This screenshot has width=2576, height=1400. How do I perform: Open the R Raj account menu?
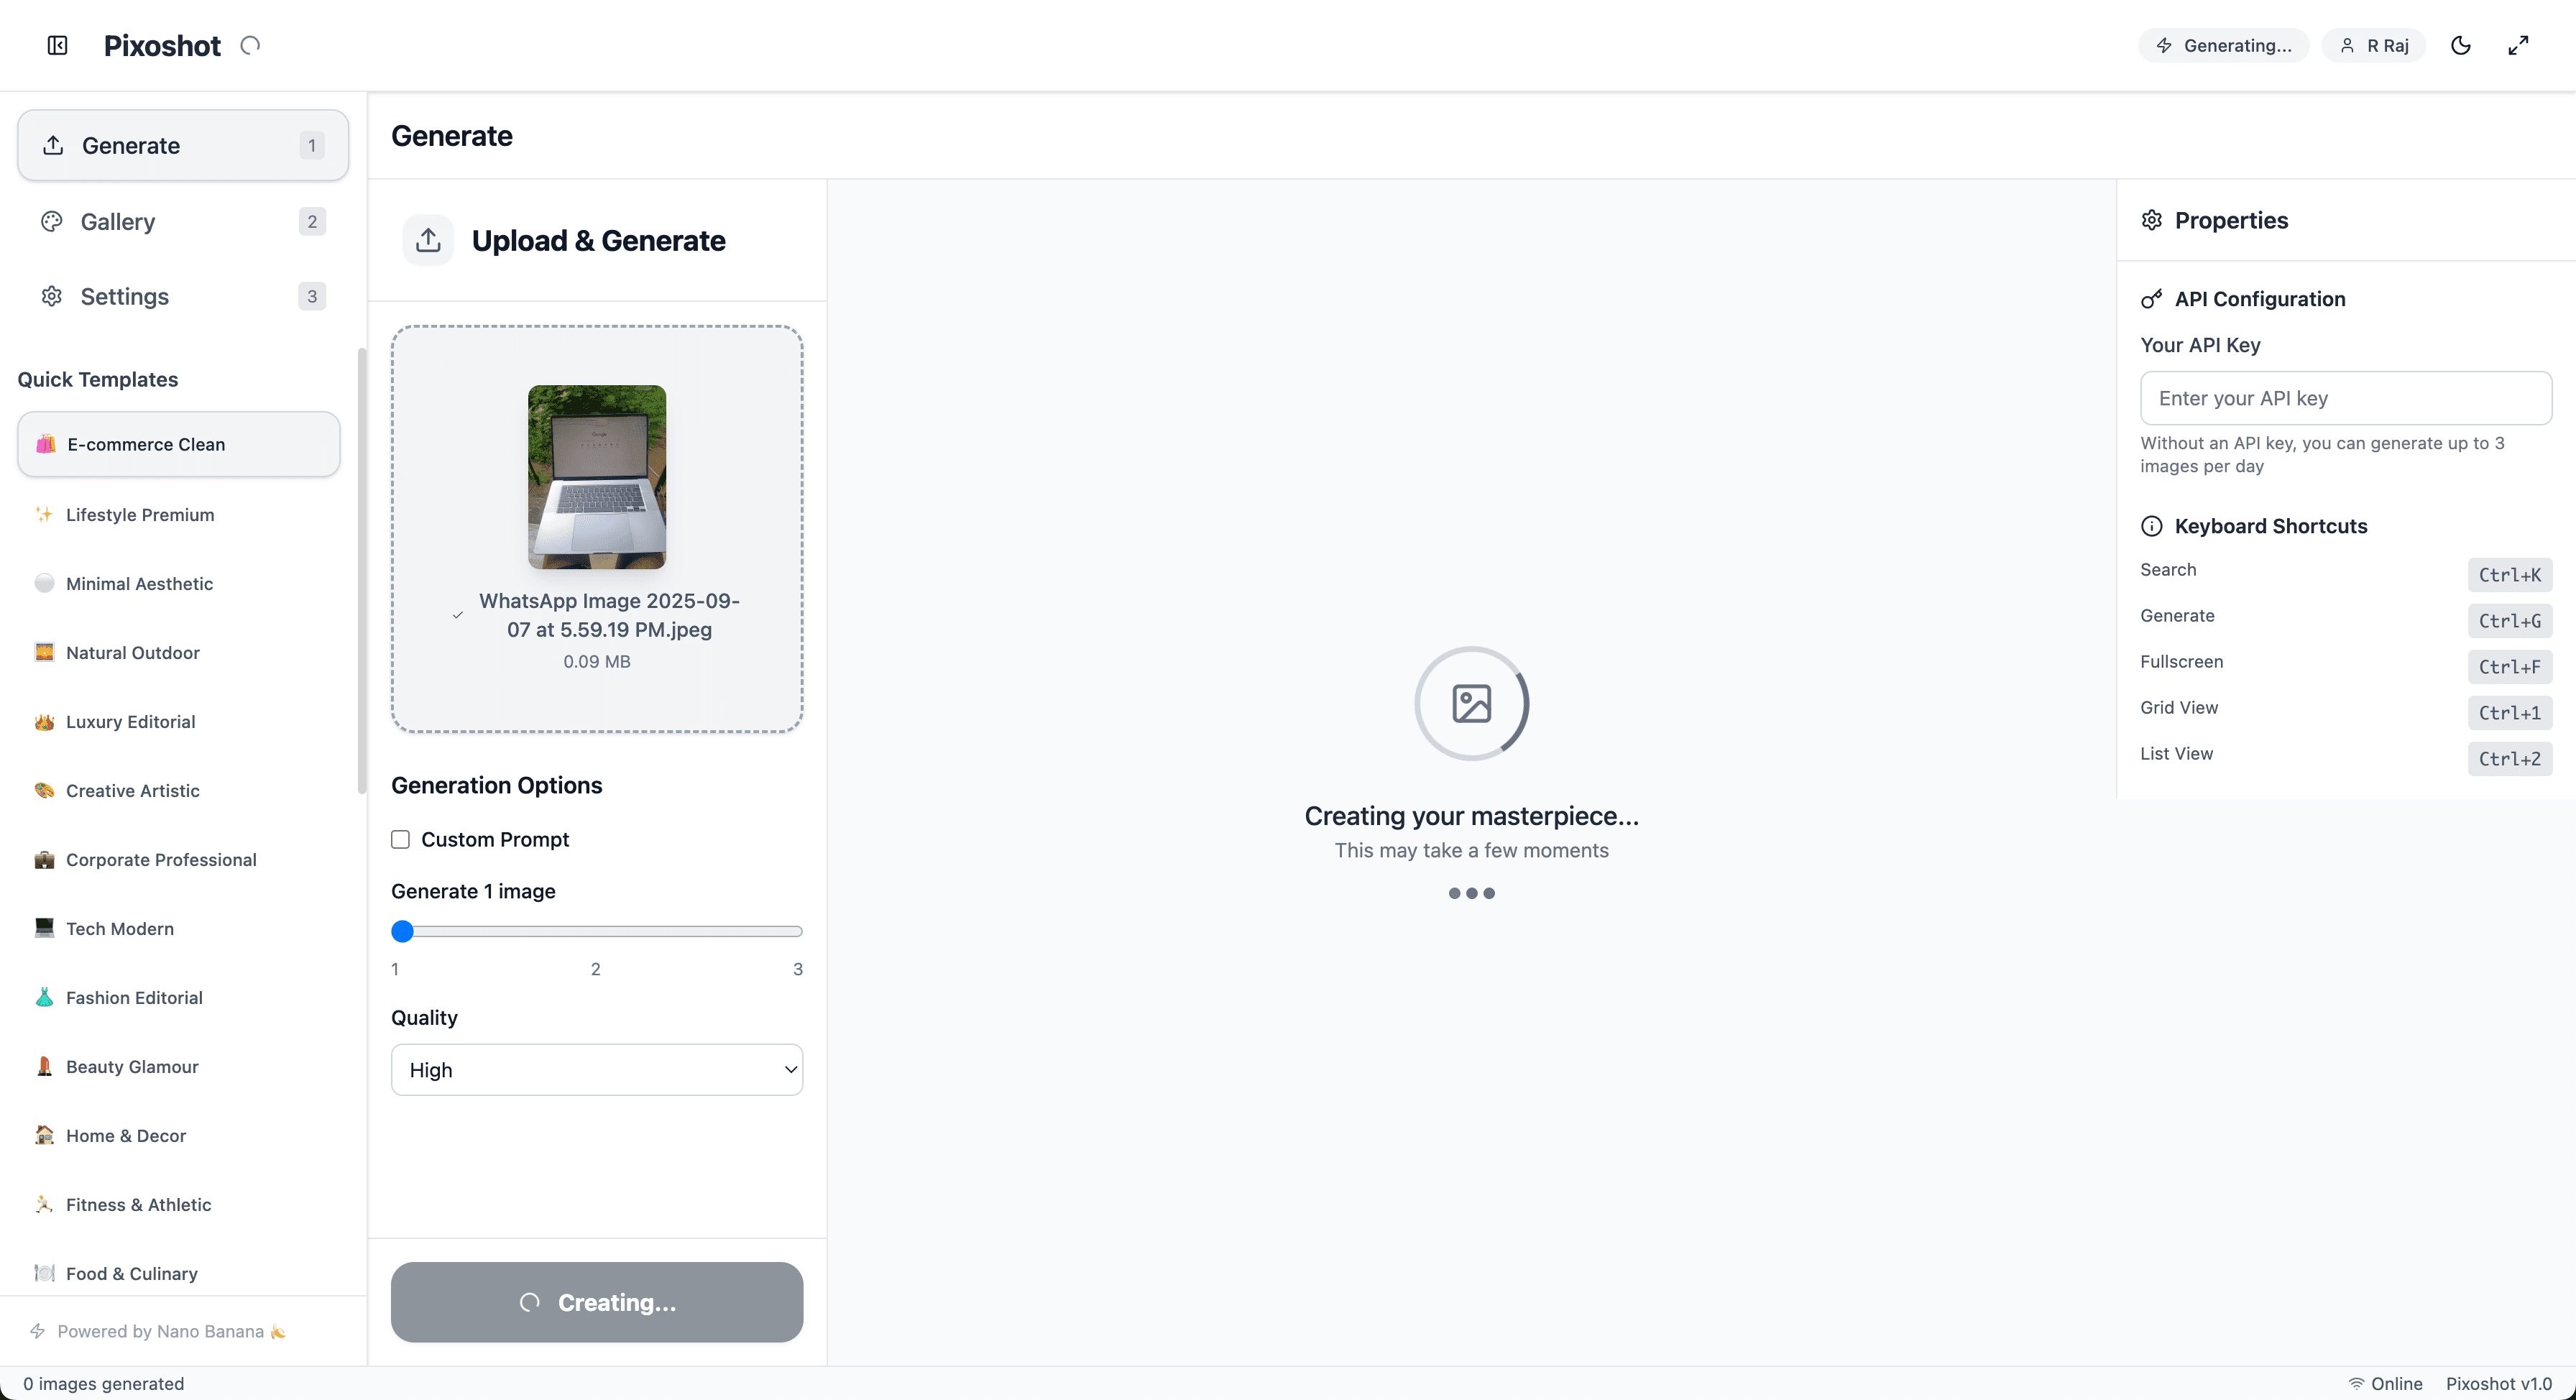pos(2374,45)
